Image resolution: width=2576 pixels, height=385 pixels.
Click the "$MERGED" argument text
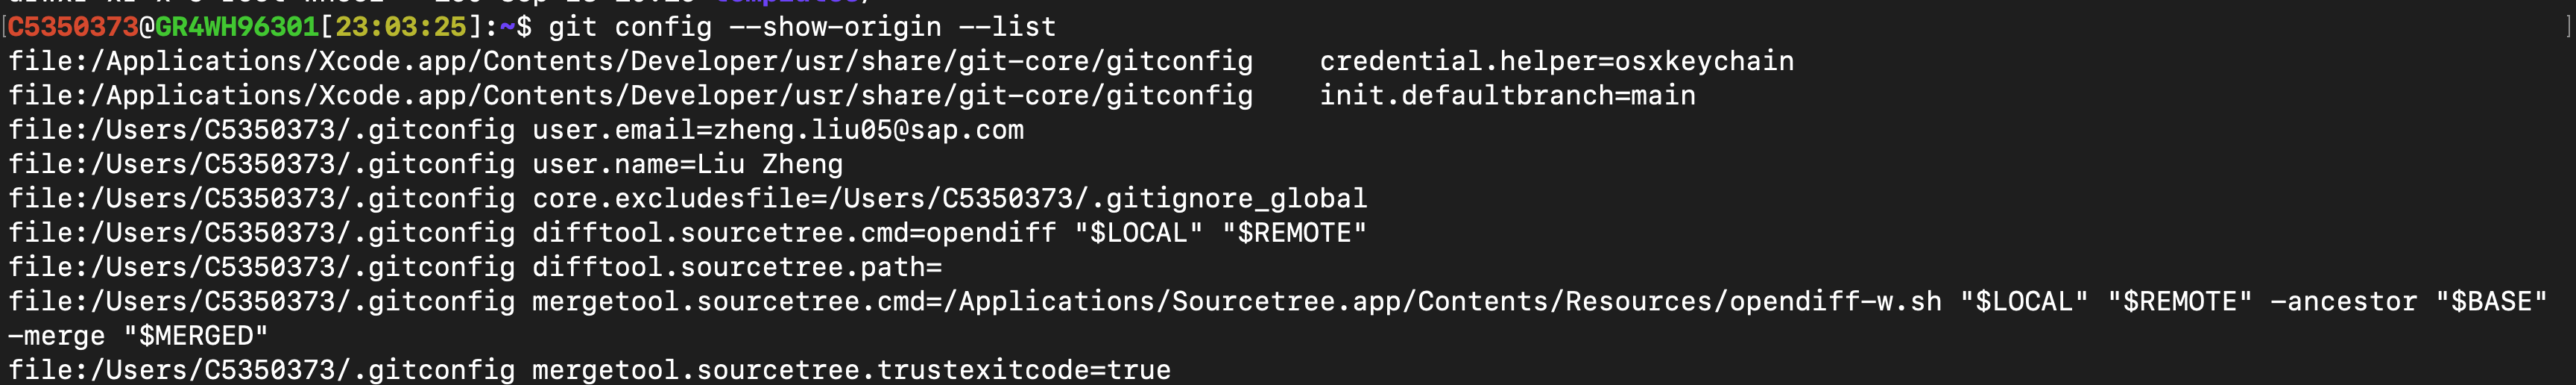click(x=196, y=336)
